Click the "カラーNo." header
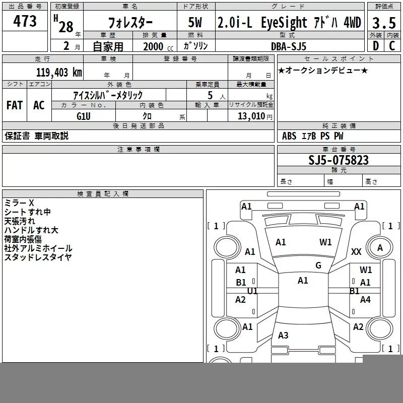 coord(84,105)
